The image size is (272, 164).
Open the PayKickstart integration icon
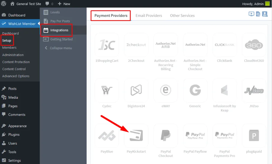point(136,136)
